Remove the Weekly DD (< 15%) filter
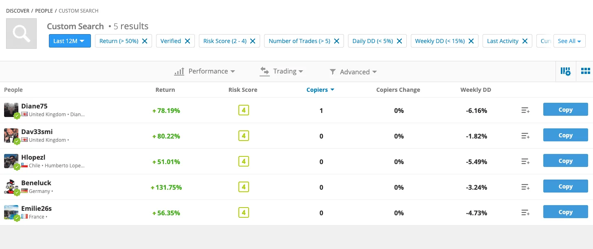This screenshot has width=593, height=249. click(471, 41)
